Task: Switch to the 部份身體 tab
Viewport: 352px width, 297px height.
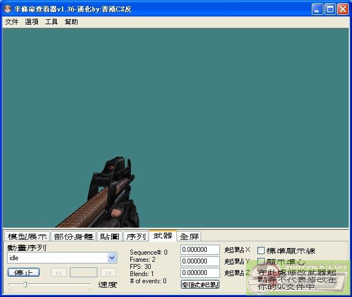Action: pyautogui.click(x=74, y=237)
